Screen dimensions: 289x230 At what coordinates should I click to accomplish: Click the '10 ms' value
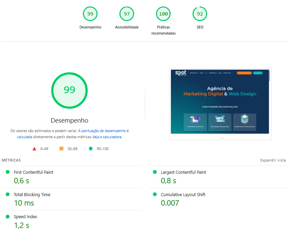24,203
